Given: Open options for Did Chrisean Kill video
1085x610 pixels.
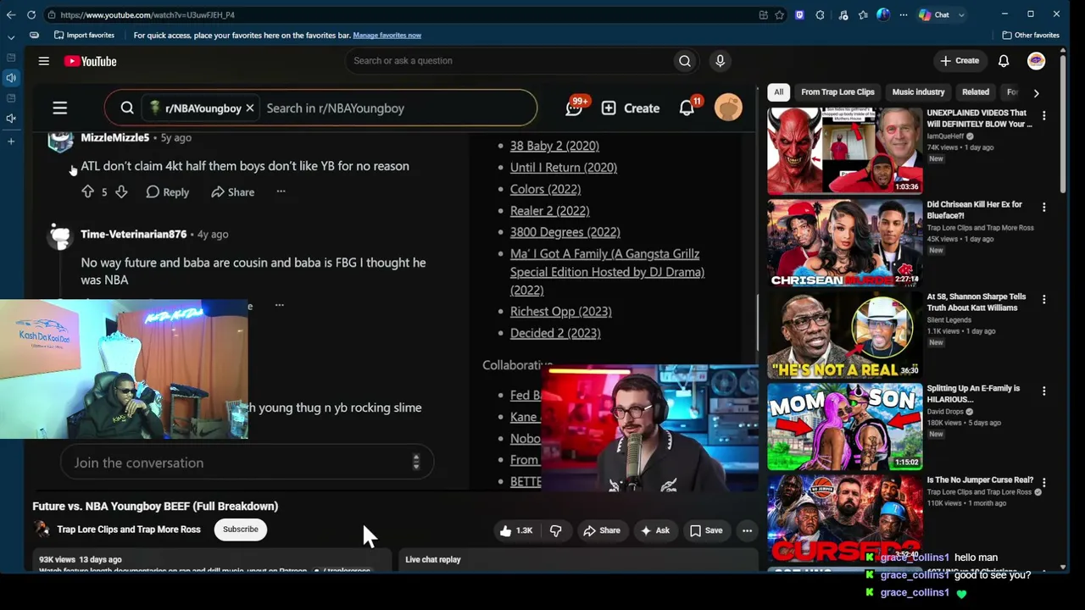Looking at the screenshot, I should click(1044, 207).
